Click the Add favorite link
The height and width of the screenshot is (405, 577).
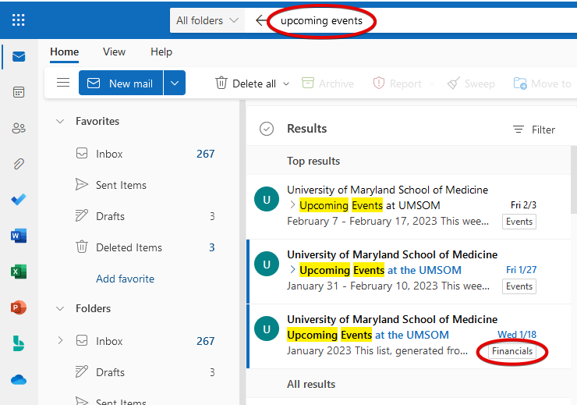125,279
